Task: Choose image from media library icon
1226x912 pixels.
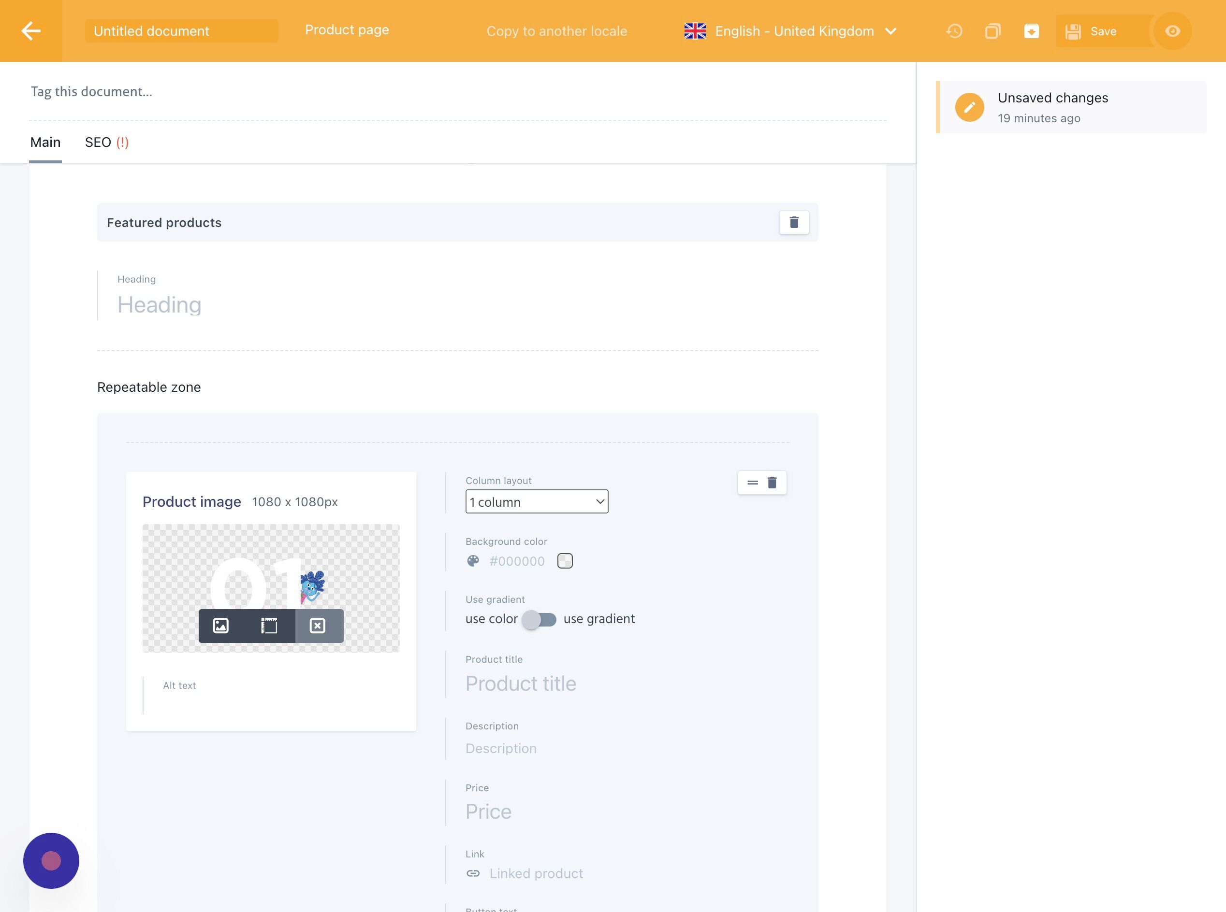Action: pos(221,626)
